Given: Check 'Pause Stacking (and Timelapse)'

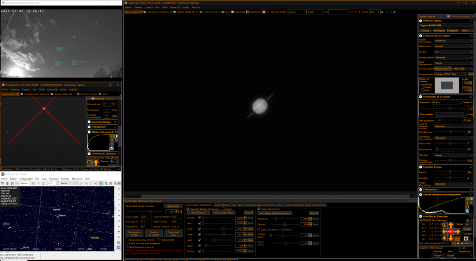Looking at the screenshot, I should click(x=127, y=243).
